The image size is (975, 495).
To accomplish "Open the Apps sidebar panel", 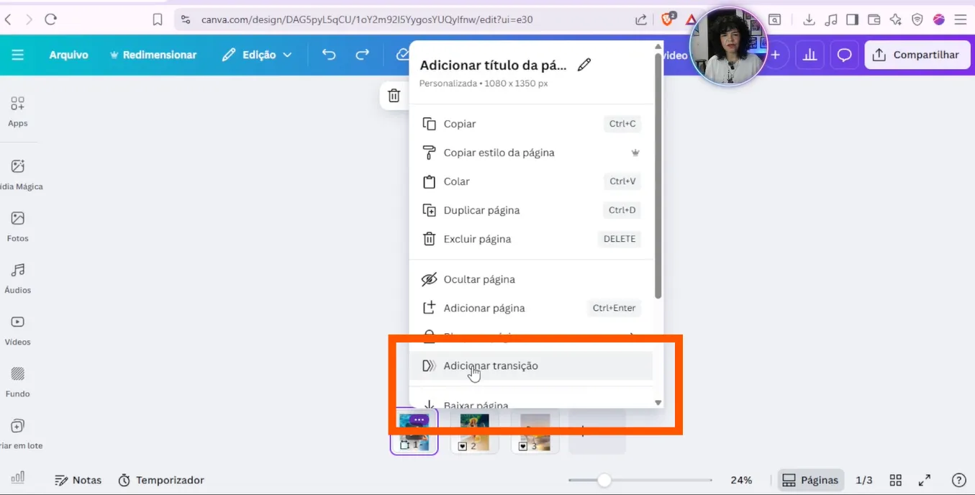I will point(18,112).
